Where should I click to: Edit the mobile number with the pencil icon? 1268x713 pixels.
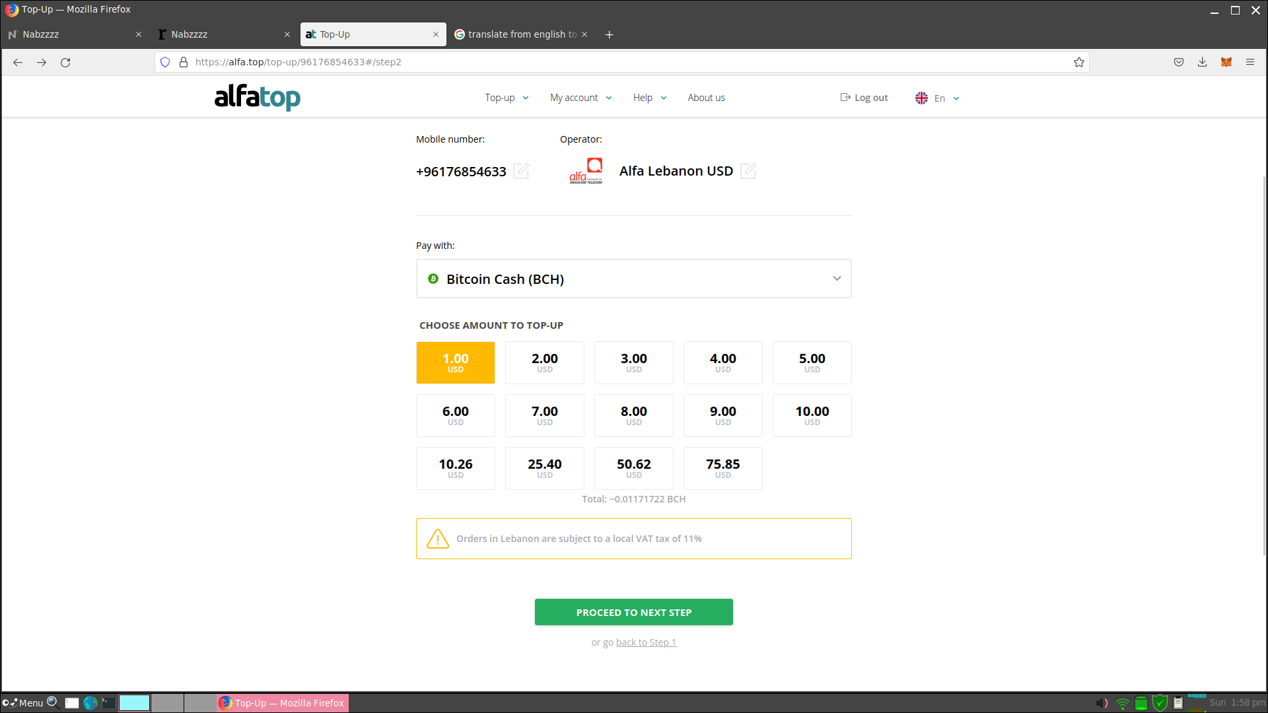coord(521,171)
